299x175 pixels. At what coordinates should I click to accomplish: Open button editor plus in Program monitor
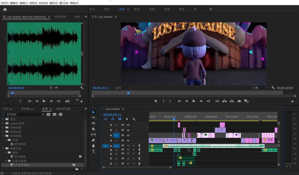[x=292, y=102]
